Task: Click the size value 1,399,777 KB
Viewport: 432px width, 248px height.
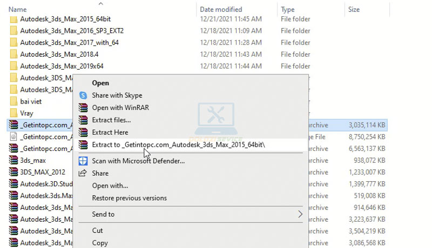Action: (x=367, y=184)
